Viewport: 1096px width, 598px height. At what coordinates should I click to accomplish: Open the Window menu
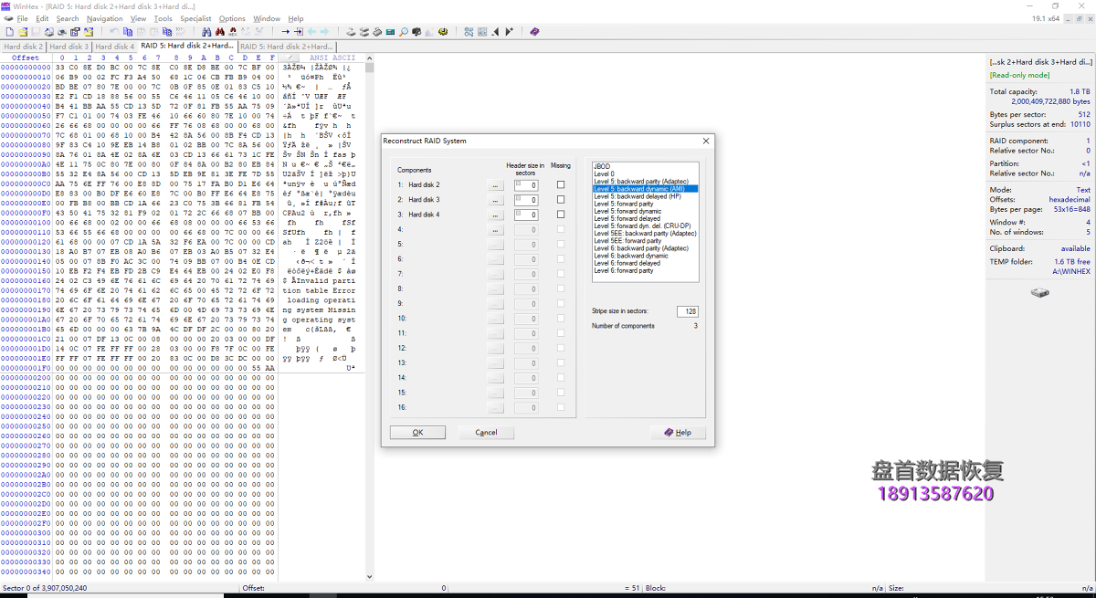(267, 18)
